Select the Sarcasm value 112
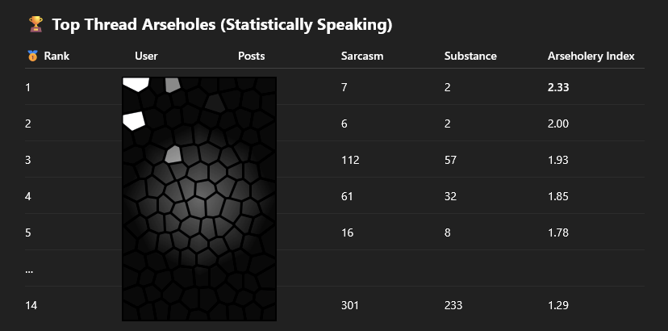 click(351, 160)
